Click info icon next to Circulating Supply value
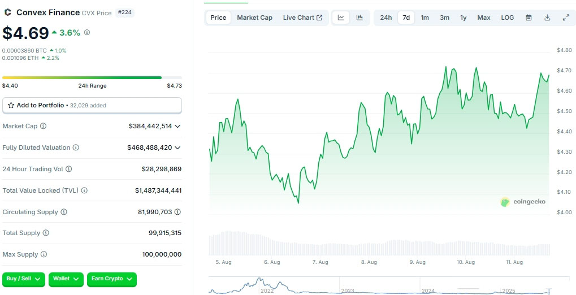Image resolution: width=576 pixels, height=295 pixels. click(x=177, y=212)
